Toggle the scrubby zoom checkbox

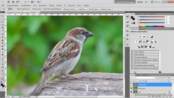coord(43,9)
